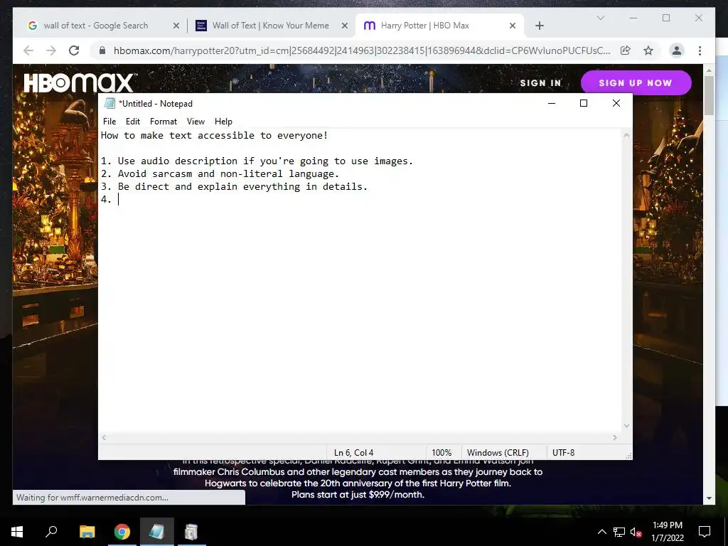
Task: Maximize the Notepad window
Action: point(584,103)
